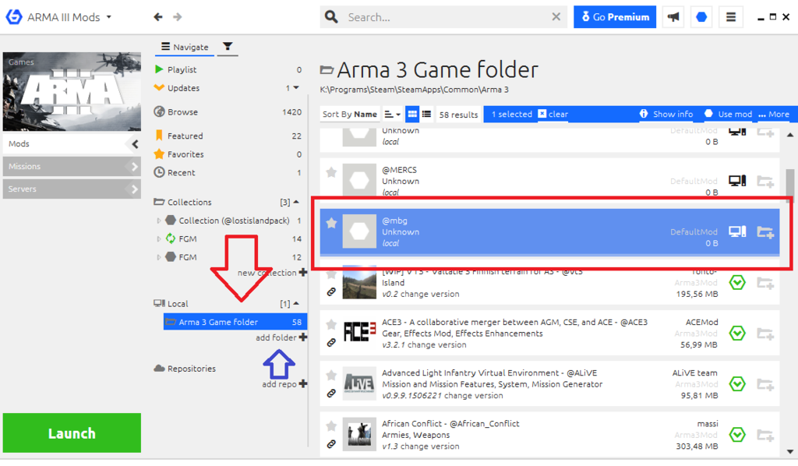Click the blue hexagon status icon
The width and height of the screenshot is (798, 466).
point(701,17)
